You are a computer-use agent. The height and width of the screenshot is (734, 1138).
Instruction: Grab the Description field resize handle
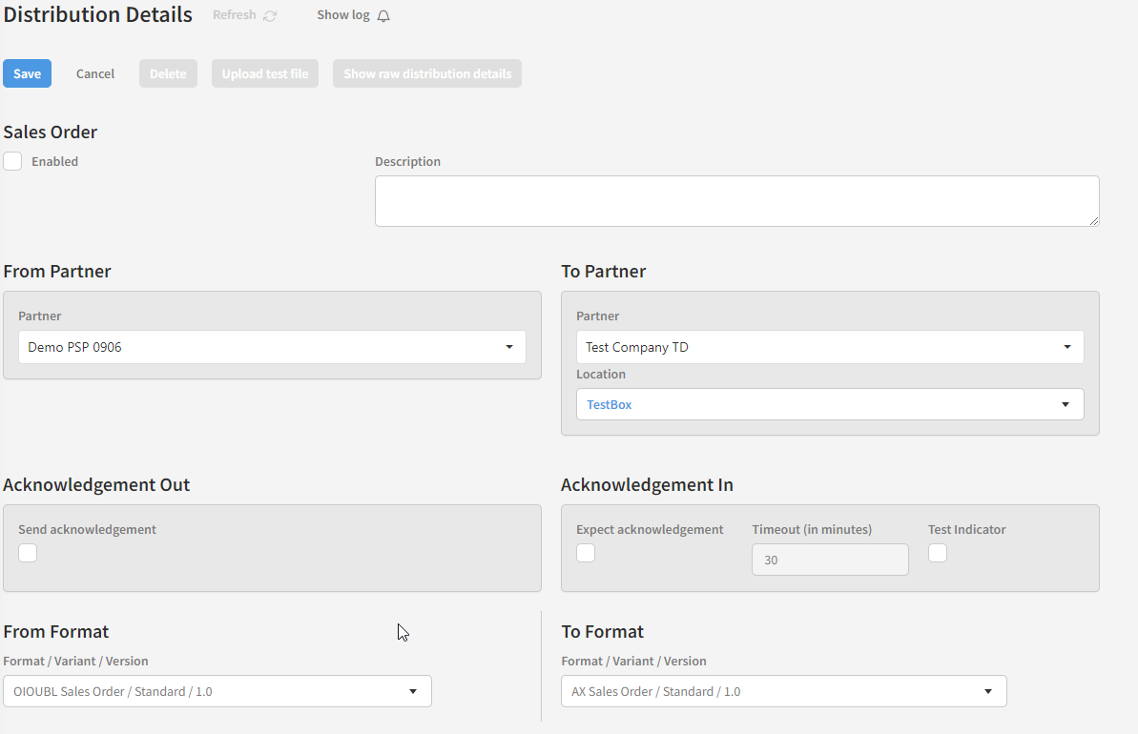tap(1093, 220)
